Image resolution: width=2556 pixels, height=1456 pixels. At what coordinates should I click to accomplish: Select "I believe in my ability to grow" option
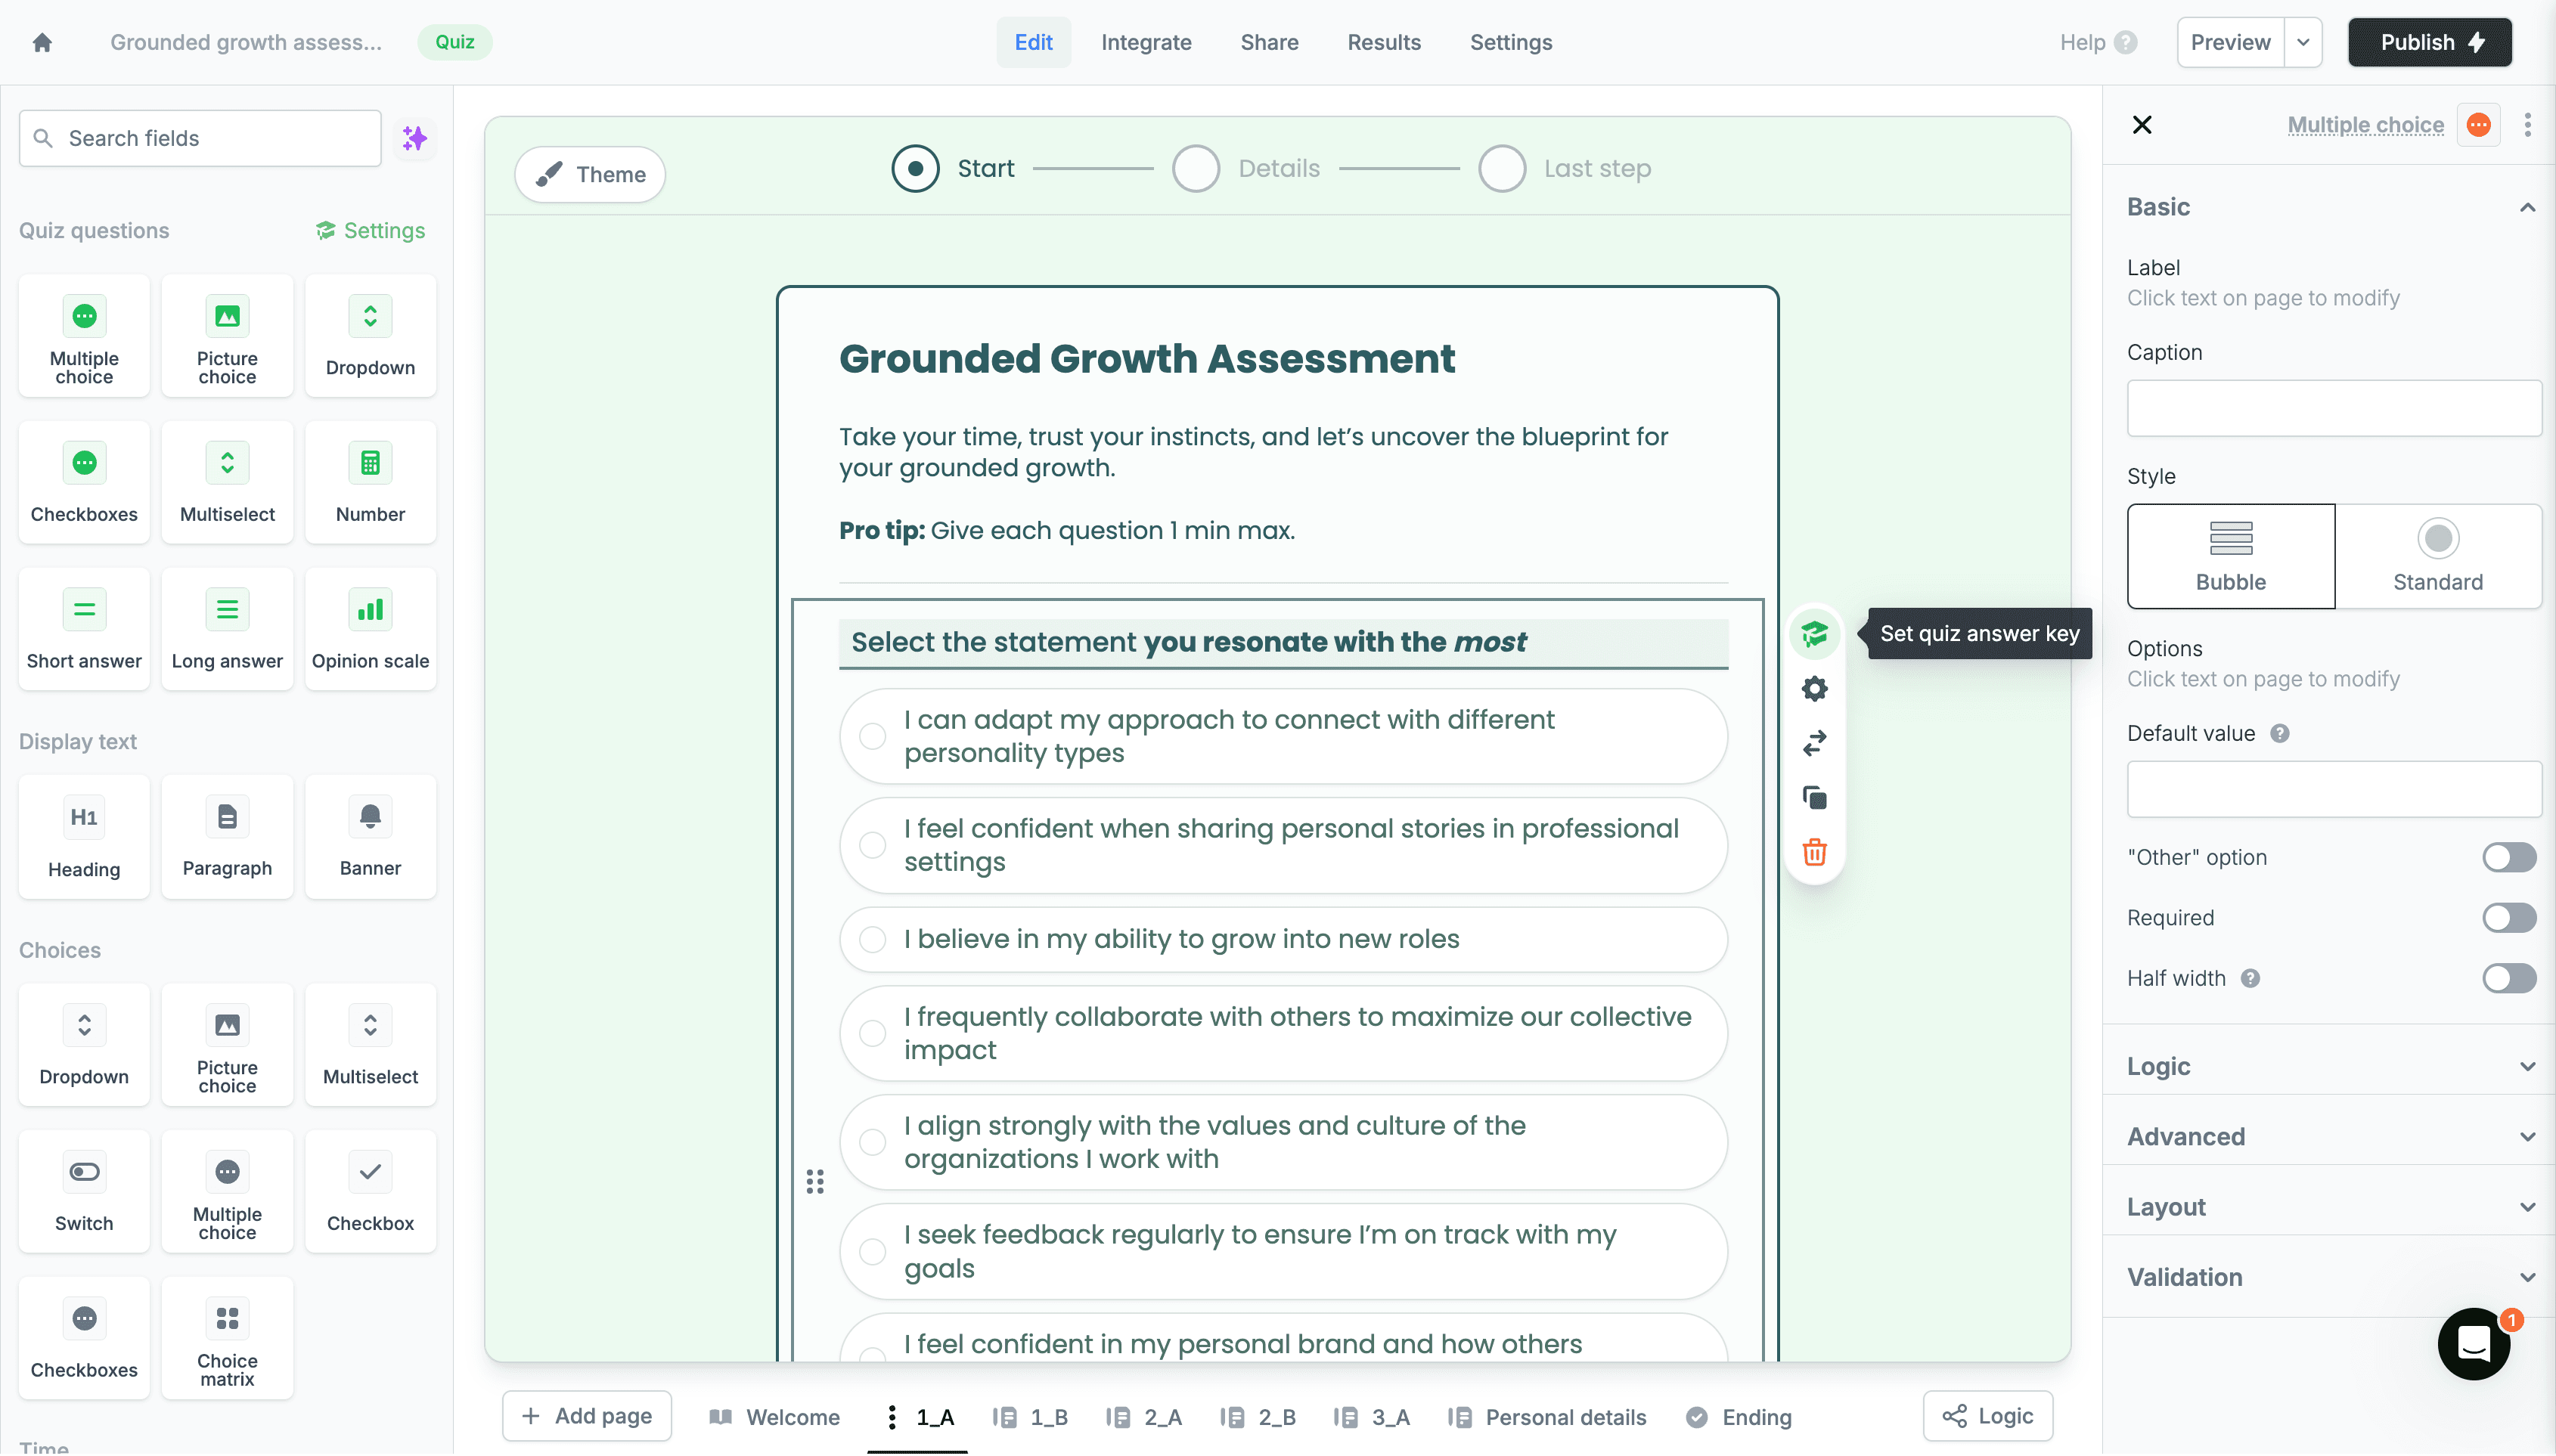[x=1283, y=939]
